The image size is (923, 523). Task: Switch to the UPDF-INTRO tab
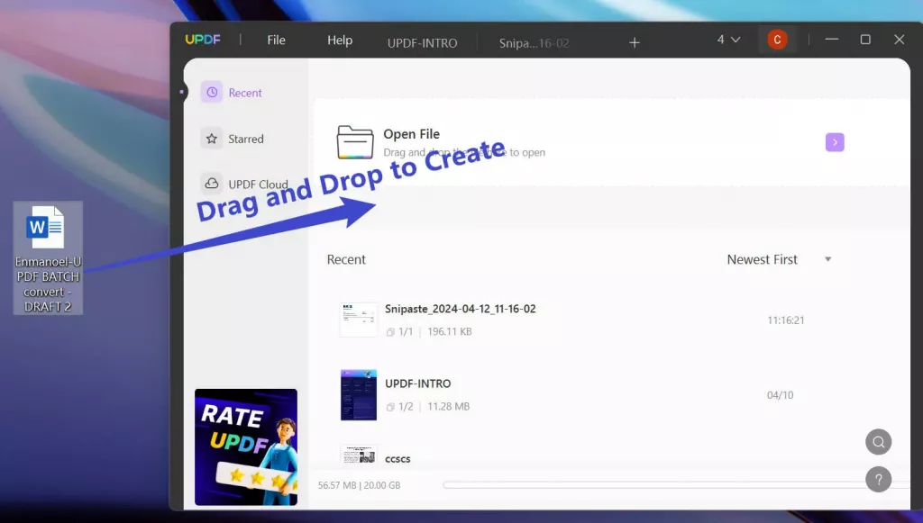pyautogui.click(x=422, y=43)
